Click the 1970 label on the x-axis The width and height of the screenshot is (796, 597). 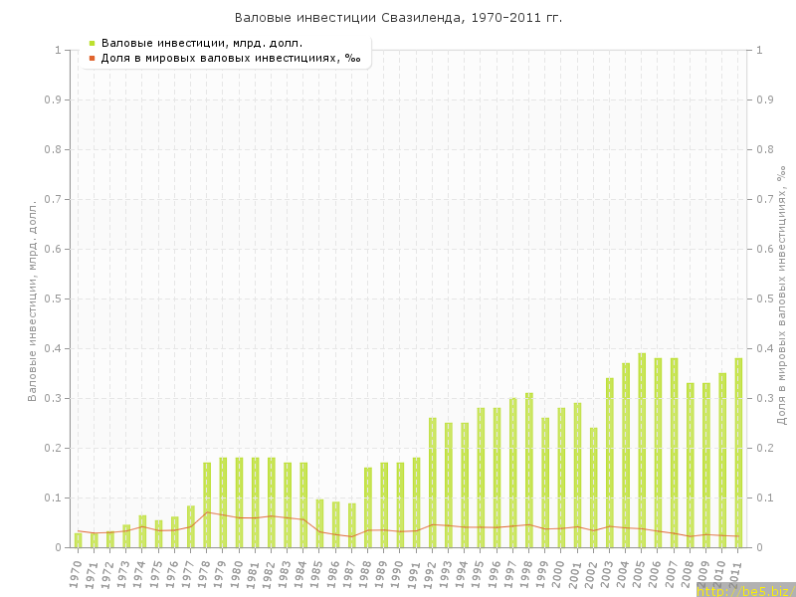coord(76,573)
